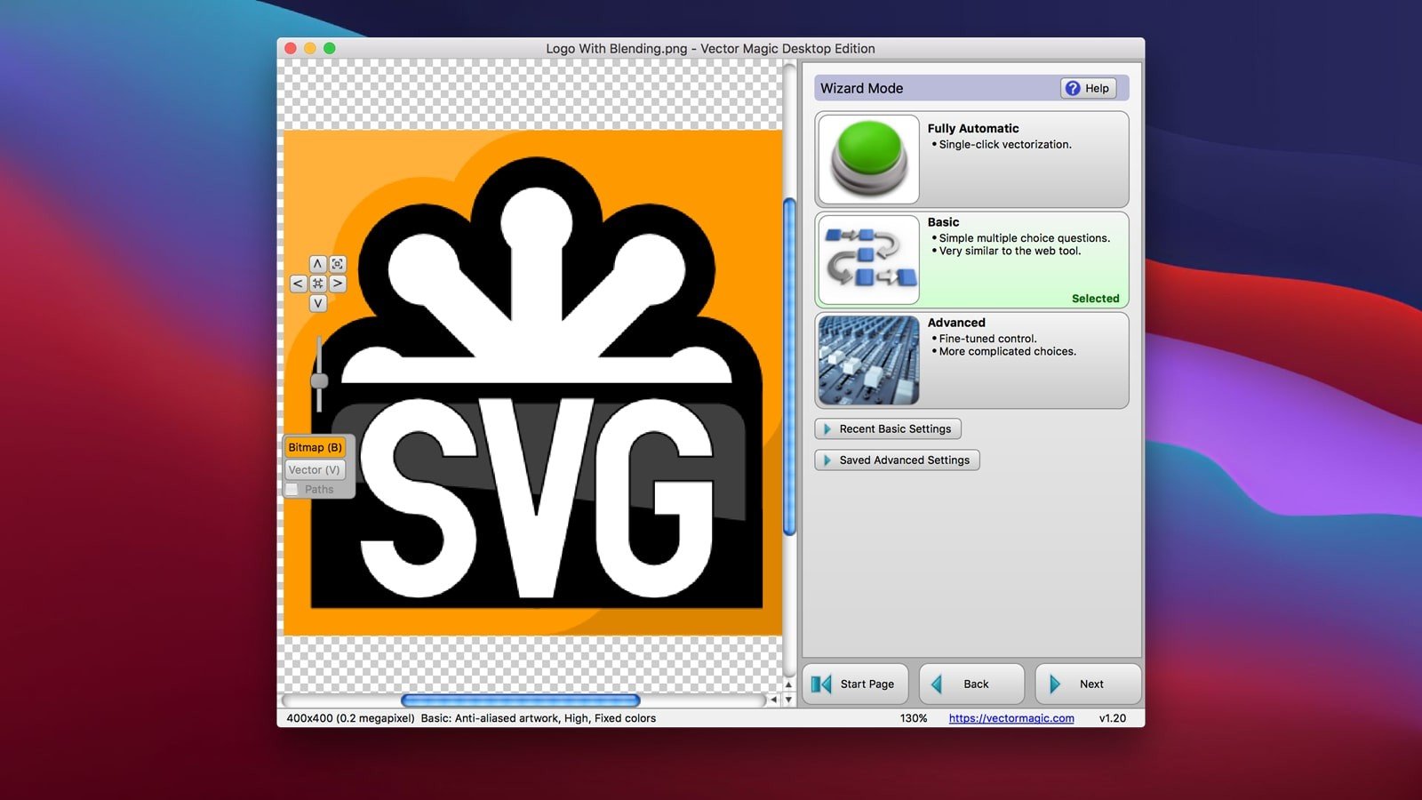Expand Saved Advanced Settings
This screenshot has width=1422, height=800.
coord(896,460)
